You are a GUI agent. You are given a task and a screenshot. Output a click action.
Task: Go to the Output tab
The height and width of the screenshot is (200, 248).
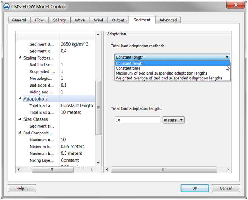[x=118, y=20]
